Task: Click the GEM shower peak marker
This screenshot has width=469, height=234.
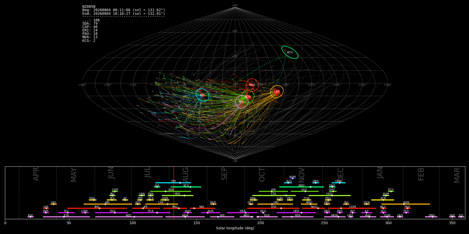Action: tap(340, 183)
